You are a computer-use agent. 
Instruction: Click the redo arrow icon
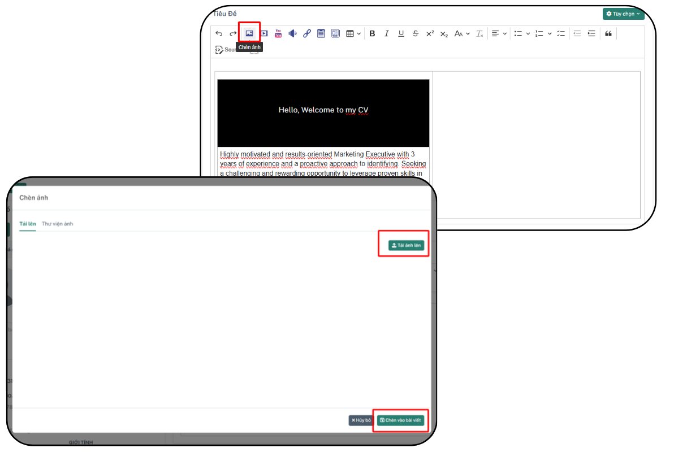(x=233, y=33)
